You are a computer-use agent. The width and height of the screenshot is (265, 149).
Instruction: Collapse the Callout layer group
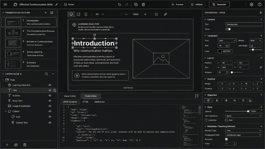(x=6, y=111)
